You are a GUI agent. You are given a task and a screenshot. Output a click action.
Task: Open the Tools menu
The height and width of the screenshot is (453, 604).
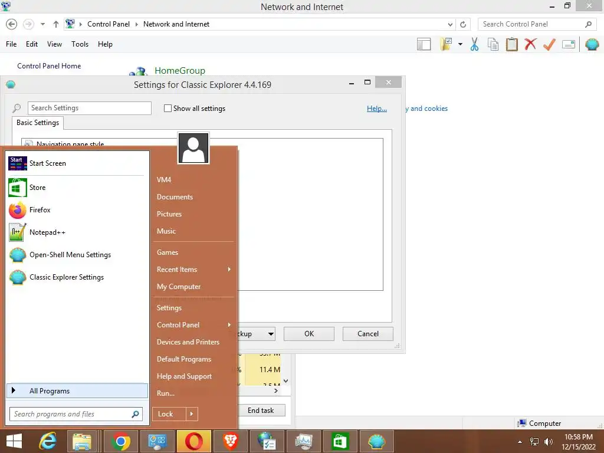pos(80,44)
